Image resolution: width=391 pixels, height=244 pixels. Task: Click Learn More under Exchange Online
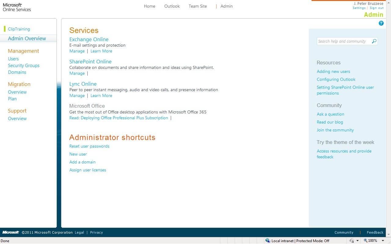(101, 51)
